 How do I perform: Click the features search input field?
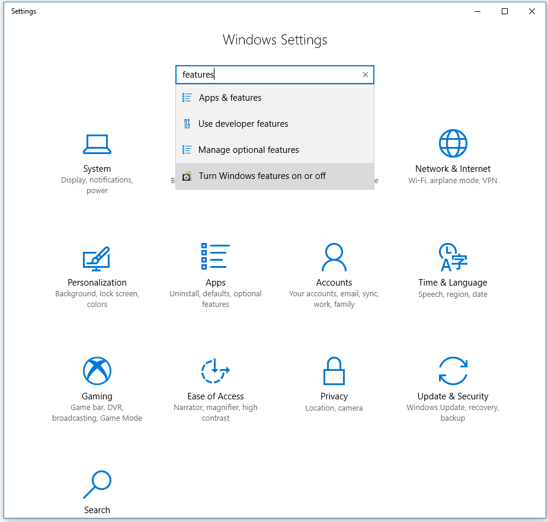pos(275,75)
